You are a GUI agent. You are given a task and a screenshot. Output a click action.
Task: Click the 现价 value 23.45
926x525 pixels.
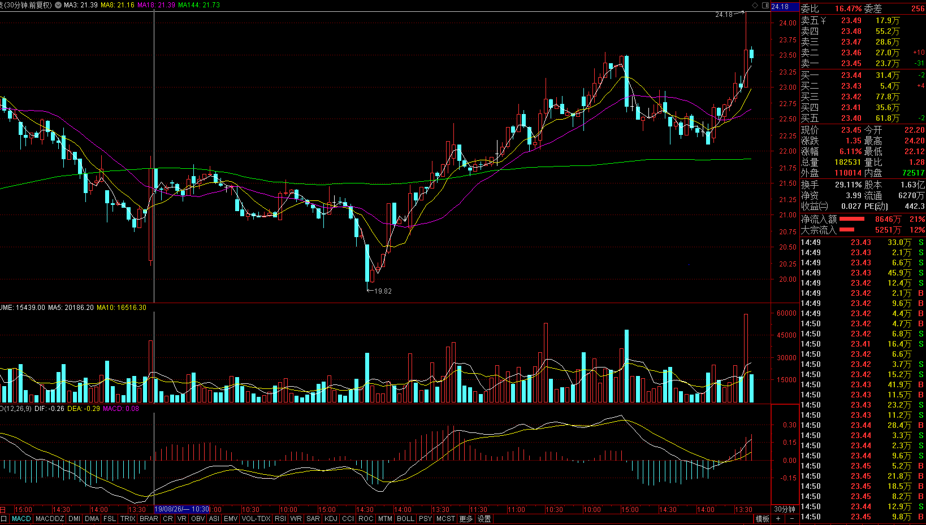(x=851, y=130)
